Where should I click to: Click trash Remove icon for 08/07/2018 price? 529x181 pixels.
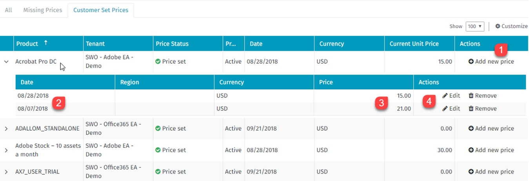point(471,109)
